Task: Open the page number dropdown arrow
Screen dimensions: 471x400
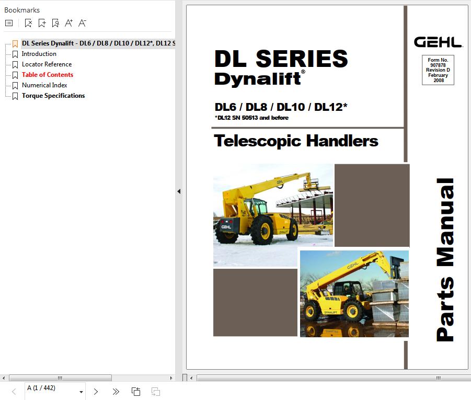Action: 81,392
